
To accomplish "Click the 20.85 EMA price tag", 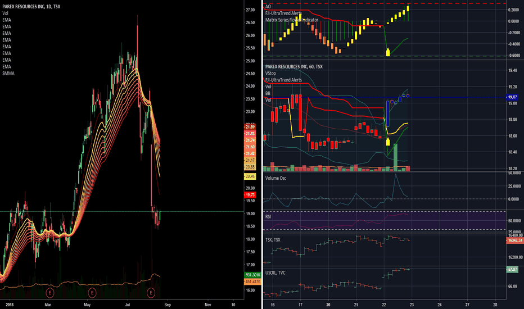I will 250,167.
